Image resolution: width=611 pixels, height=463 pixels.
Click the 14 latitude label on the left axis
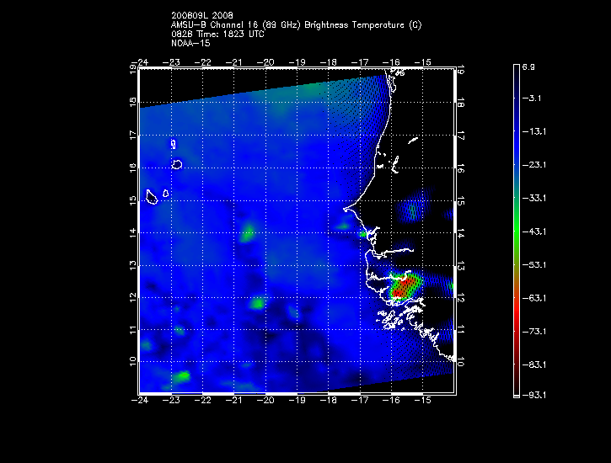(x=133, y=232)
